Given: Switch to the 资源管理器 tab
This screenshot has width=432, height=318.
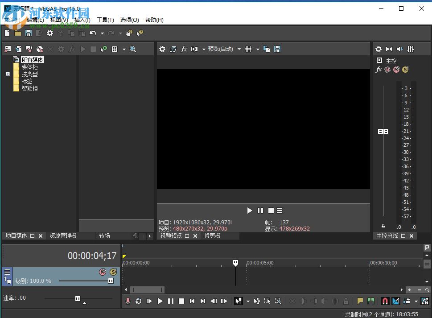Looking at the screenshot, I should click(63, 235).
